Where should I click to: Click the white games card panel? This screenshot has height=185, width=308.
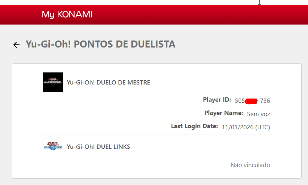(x=157, y=121)
